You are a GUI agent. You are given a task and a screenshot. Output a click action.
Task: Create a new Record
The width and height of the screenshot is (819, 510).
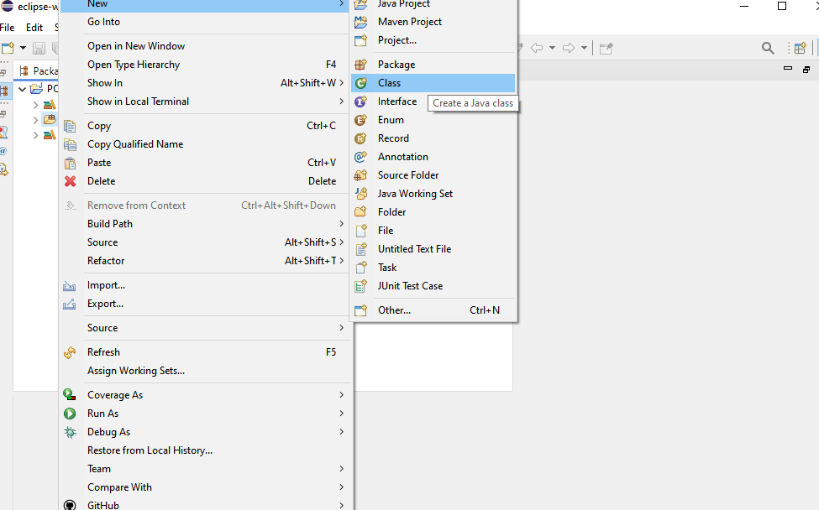[x=433, y=138]
